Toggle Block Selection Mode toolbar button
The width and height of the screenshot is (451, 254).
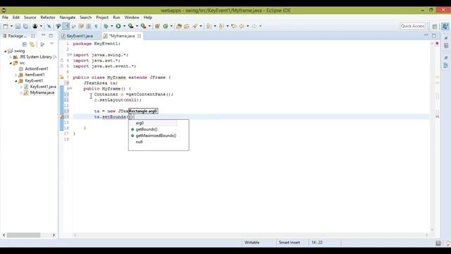coord(89,26)
